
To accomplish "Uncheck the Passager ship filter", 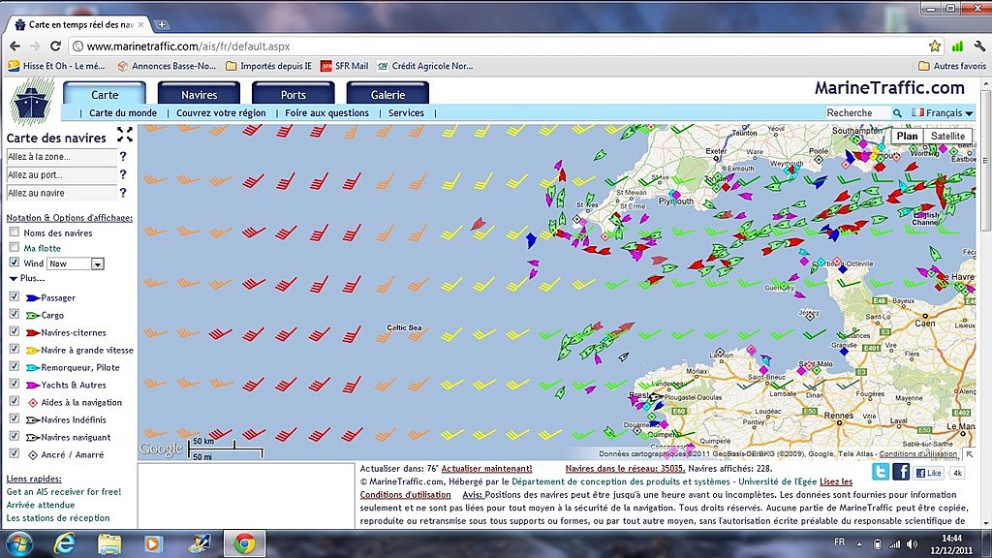I will [x=14, y=296].
